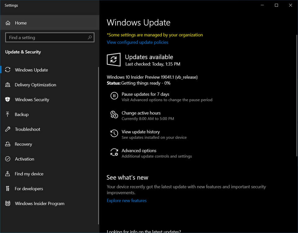Viewport: 298px width, 233px height.
Task: Navigate to Recovery settings
Action: coord(50,144)
